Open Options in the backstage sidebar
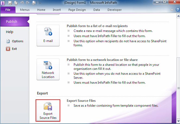 point(15,41)
